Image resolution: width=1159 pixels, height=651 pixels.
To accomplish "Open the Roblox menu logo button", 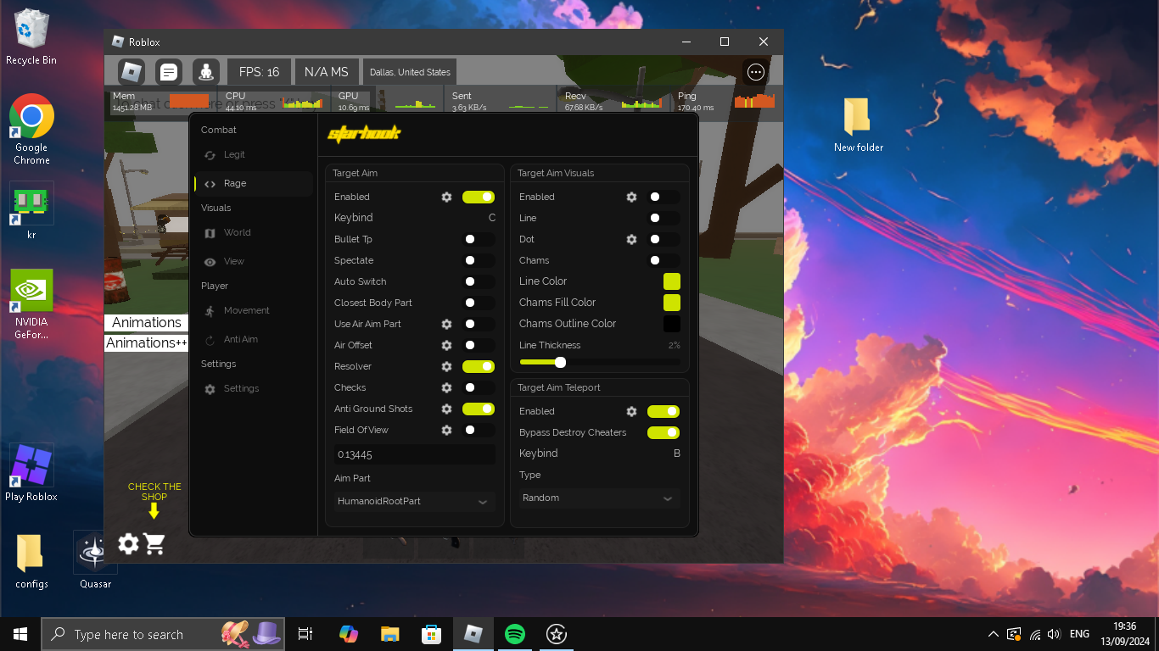I will point(130,72).
